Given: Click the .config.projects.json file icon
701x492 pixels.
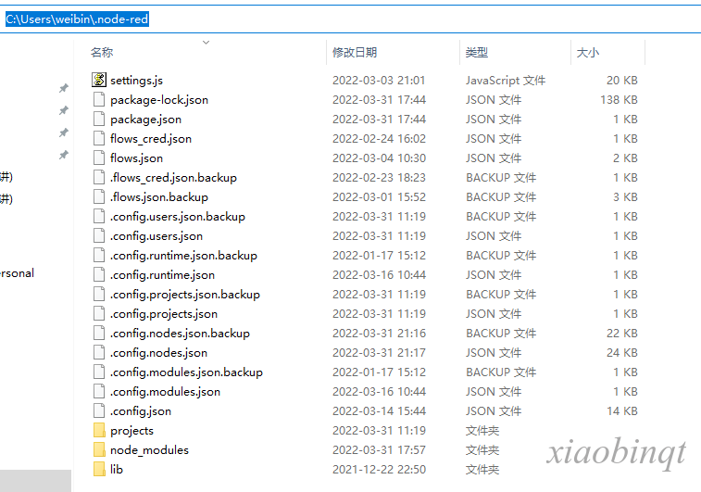Looking at the screenshot, I should [99, 313].
